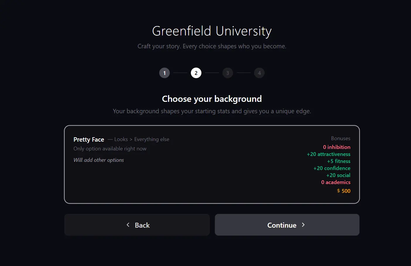Select the current step 2 indicator
Screen dimensions: 411x266
point(196,73)
